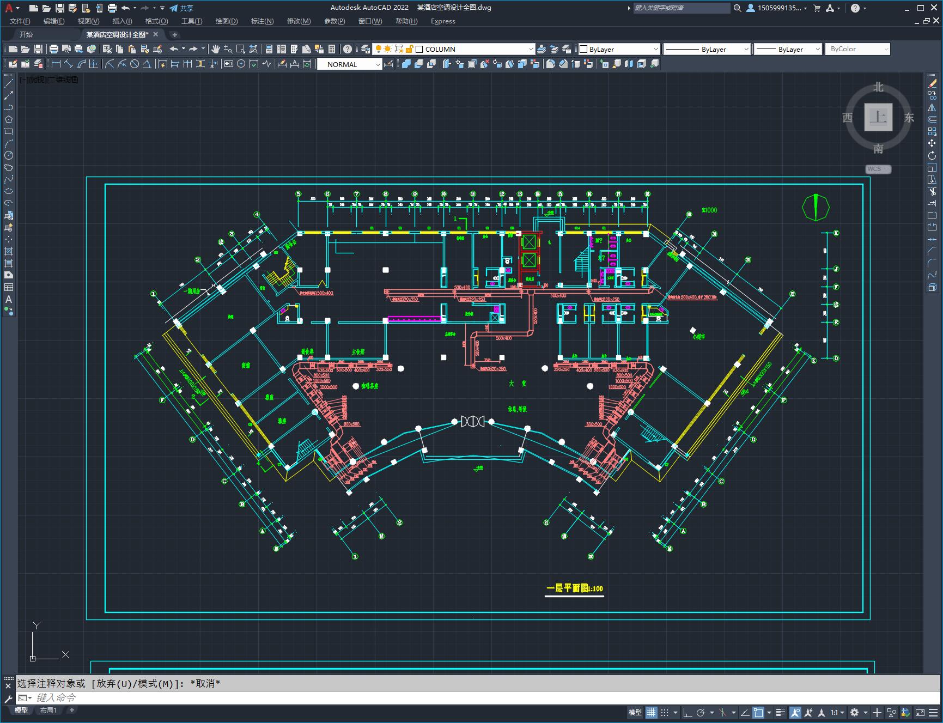The image size is (943, 723).
Task: Select the Pan hand tool
Action: pyautogui.click(x=216, y=49)
